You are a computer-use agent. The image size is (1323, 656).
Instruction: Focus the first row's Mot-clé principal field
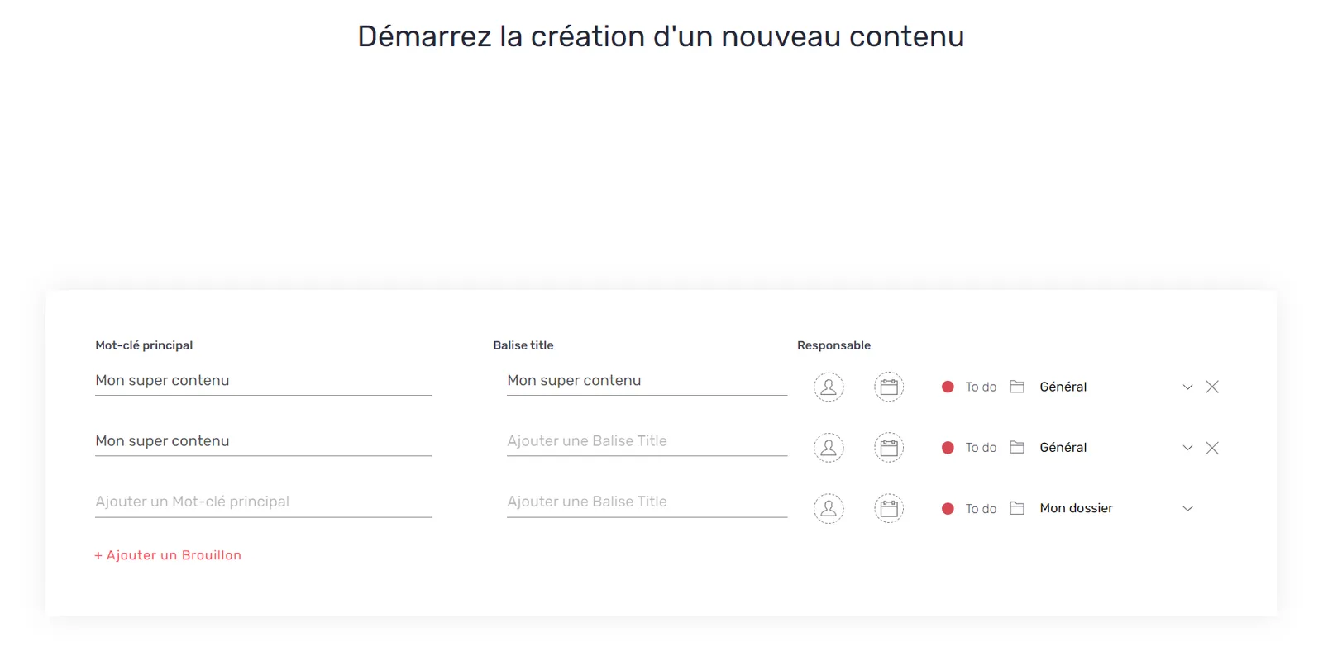click(264, 381)
